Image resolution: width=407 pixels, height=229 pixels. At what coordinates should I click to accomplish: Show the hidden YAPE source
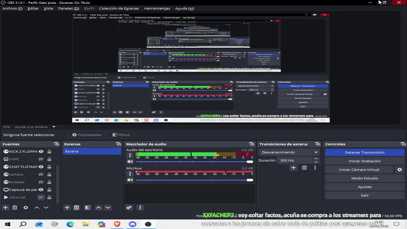click(41, 159)
